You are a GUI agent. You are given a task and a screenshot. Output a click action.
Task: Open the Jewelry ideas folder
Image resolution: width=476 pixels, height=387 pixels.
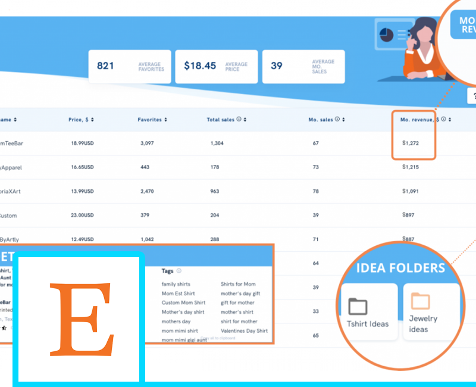coord(430,311)
